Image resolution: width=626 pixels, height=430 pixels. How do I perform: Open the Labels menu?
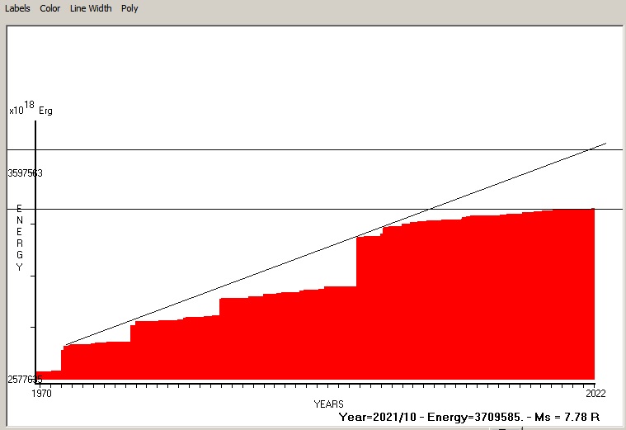pos(17,8)
